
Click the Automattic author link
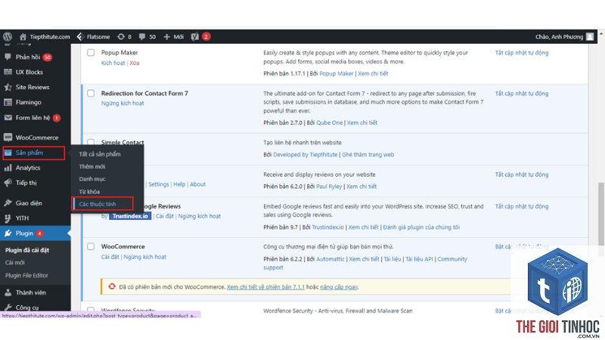pyautogui.click(x=330, y=259)
